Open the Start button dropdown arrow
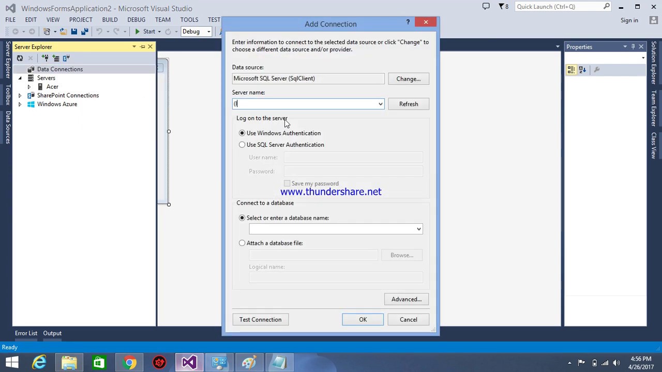The image size is (662, 372). 159,32
